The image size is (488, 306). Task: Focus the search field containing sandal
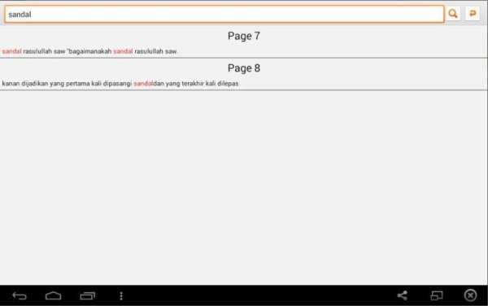224,15
